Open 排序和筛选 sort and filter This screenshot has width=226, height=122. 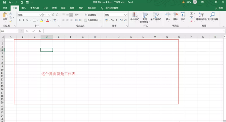click(201, 17)
